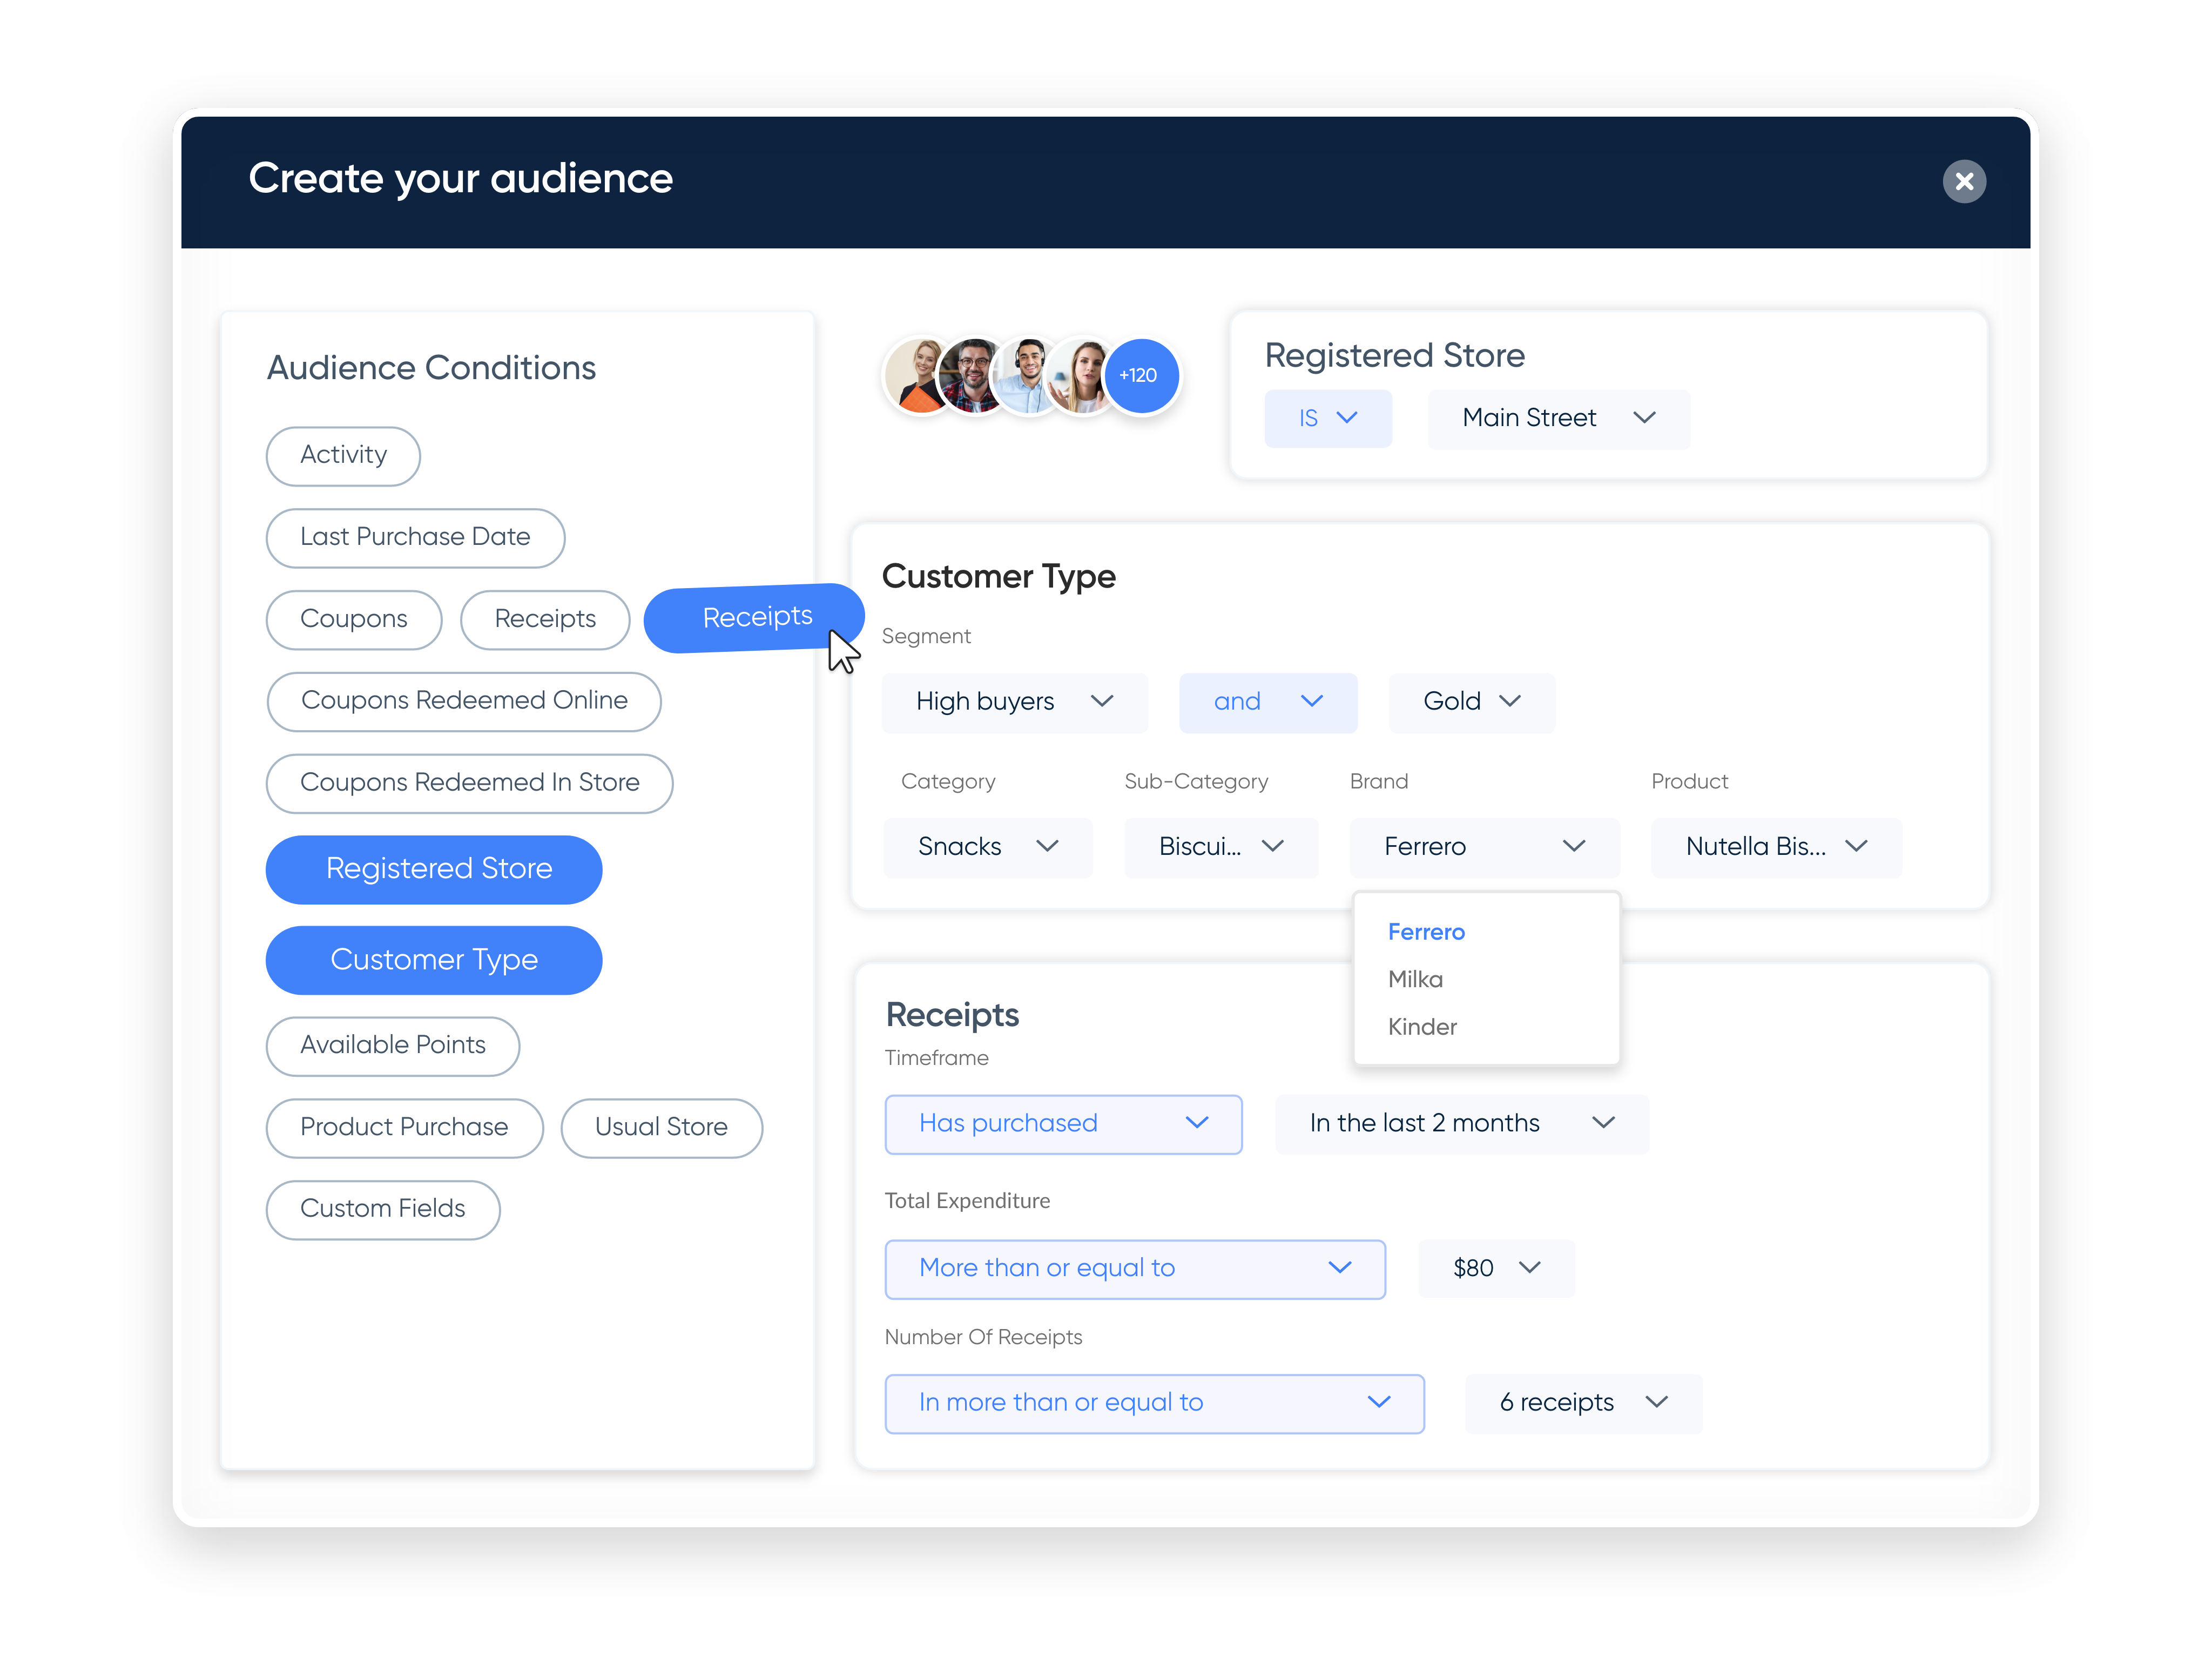The image size is (2212, 1659).
Task: Toggle the Customer Type condition off
Action: [x=434, y=960]
